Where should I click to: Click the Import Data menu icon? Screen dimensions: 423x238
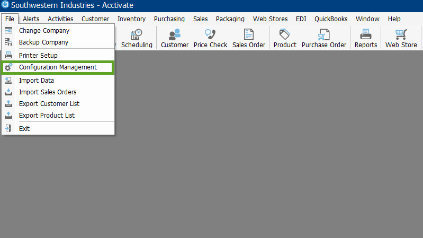pyautogui.click(x=8, y=81)
